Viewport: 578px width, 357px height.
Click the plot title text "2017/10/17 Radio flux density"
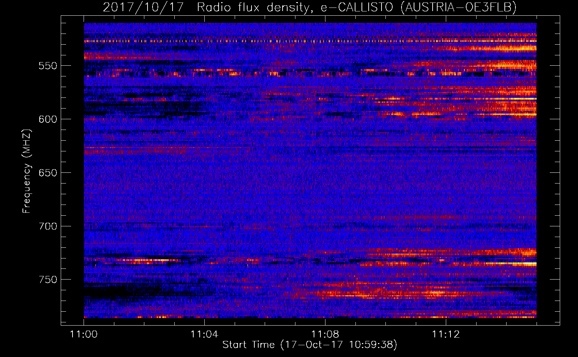(x=206, y=7)
